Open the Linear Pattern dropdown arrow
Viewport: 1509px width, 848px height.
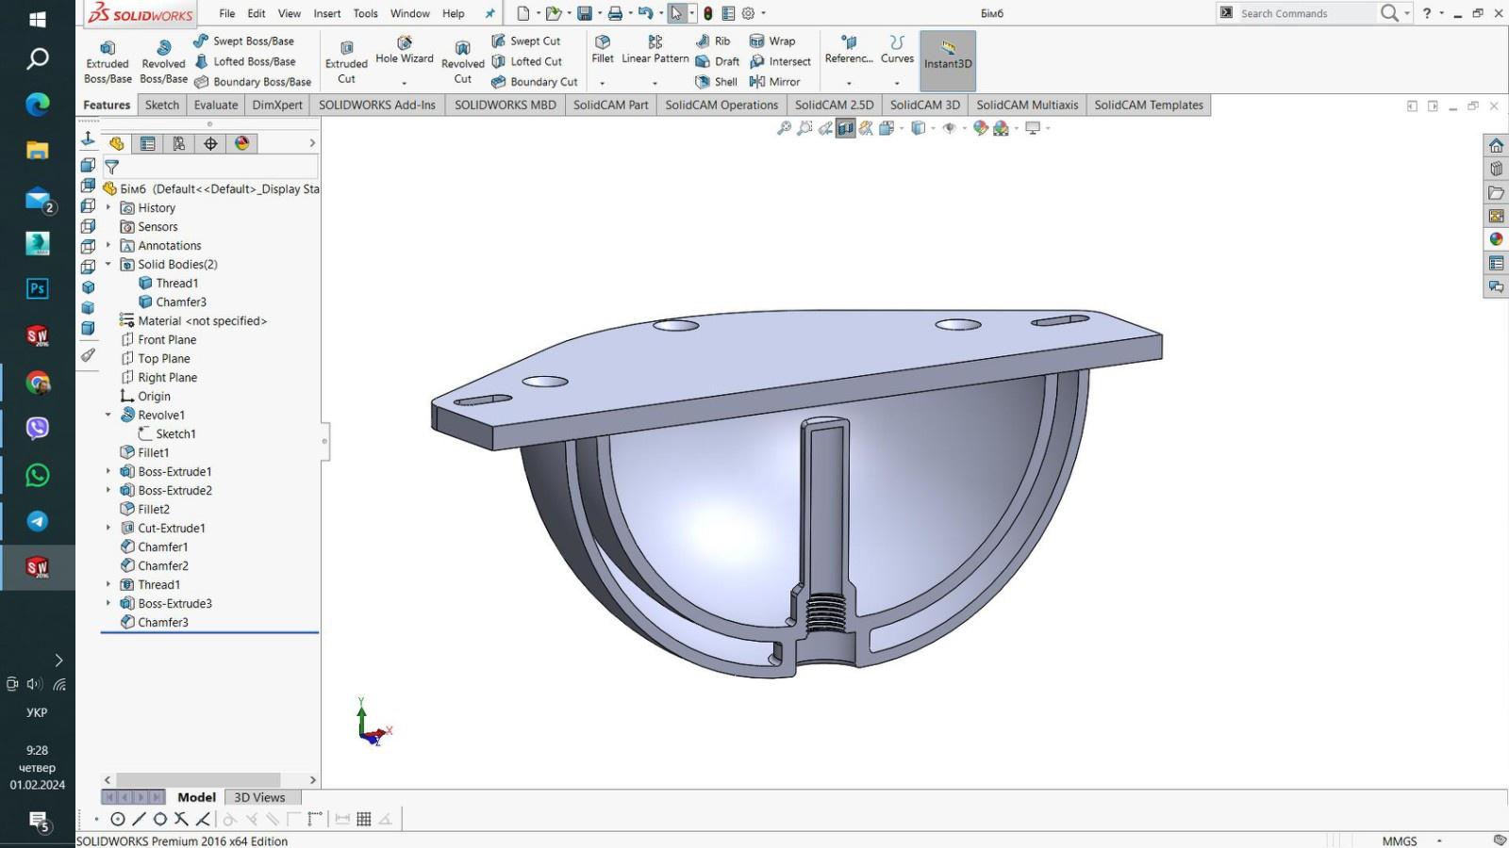coord(655,83)
